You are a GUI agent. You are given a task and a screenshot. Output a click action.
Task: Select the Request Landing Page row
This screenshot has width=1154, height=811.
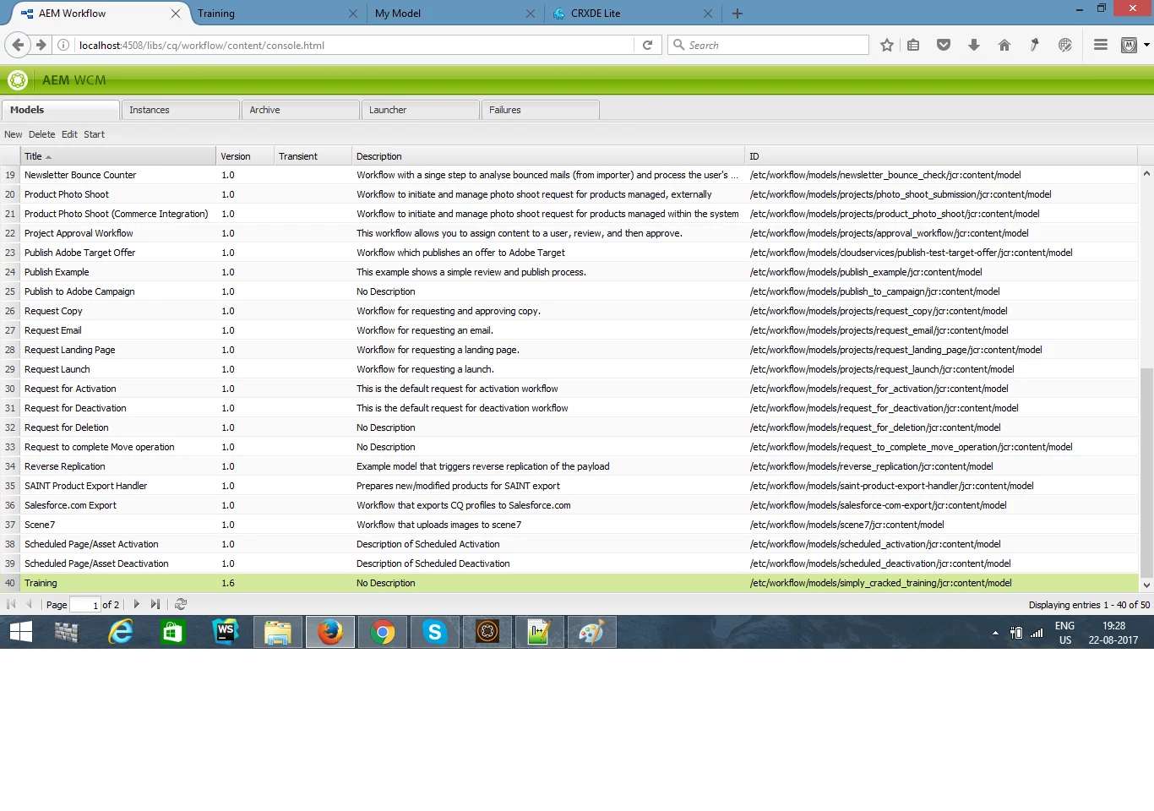coord(569,350)
